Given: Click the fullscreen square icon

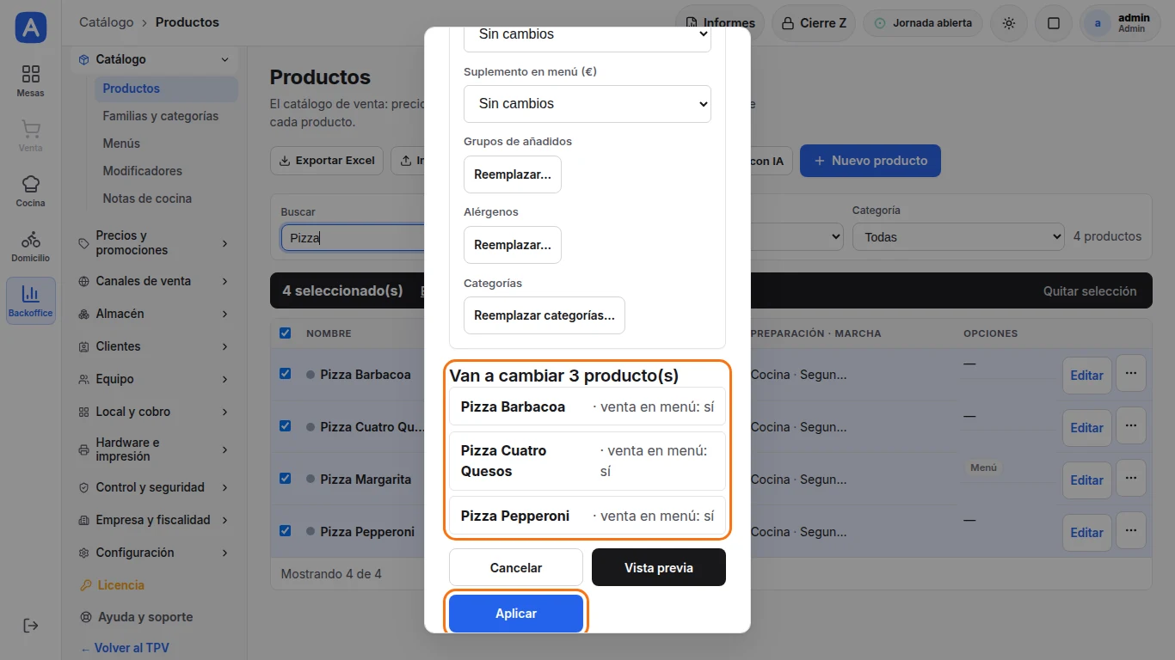Looking at the screenshot, I should tap(1054, 23).
